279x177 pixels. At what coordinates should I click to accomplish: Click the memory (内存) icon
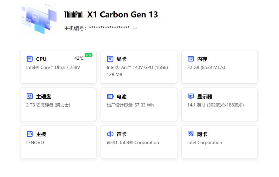[191, 59]
